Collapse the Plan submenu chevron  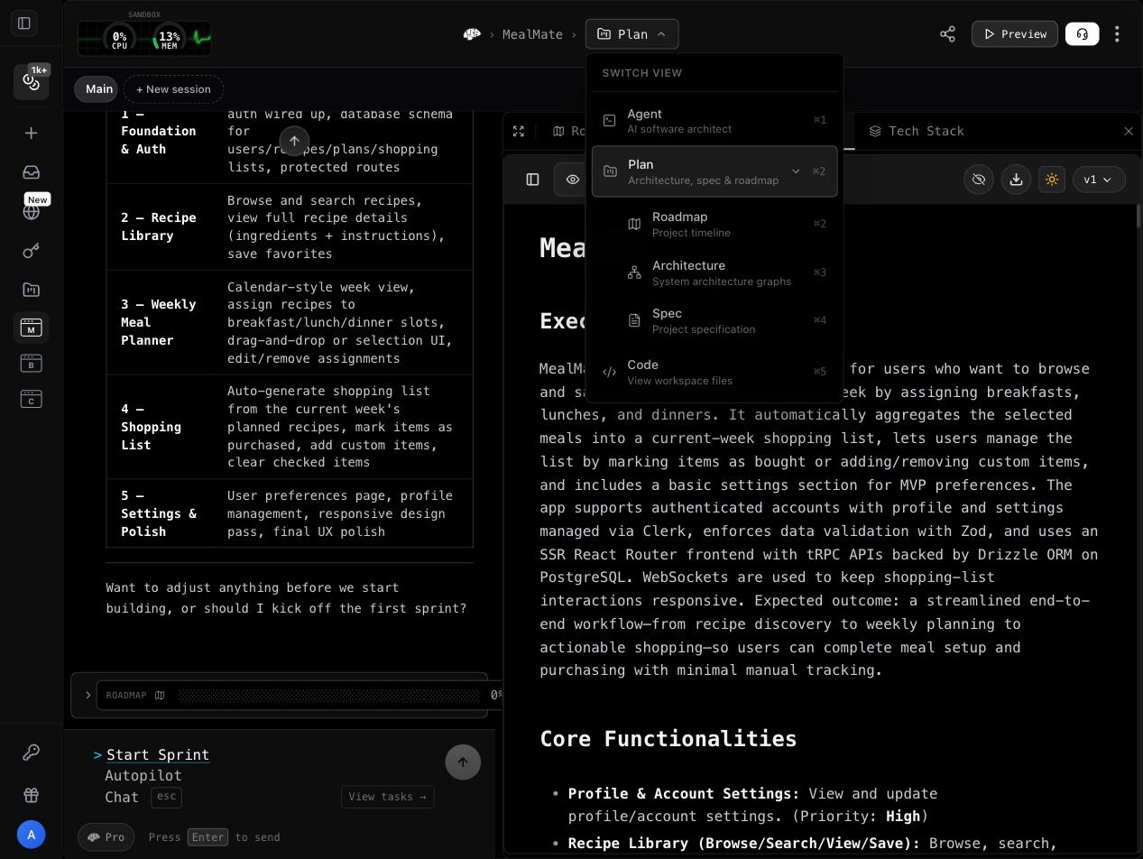[796, 171]
